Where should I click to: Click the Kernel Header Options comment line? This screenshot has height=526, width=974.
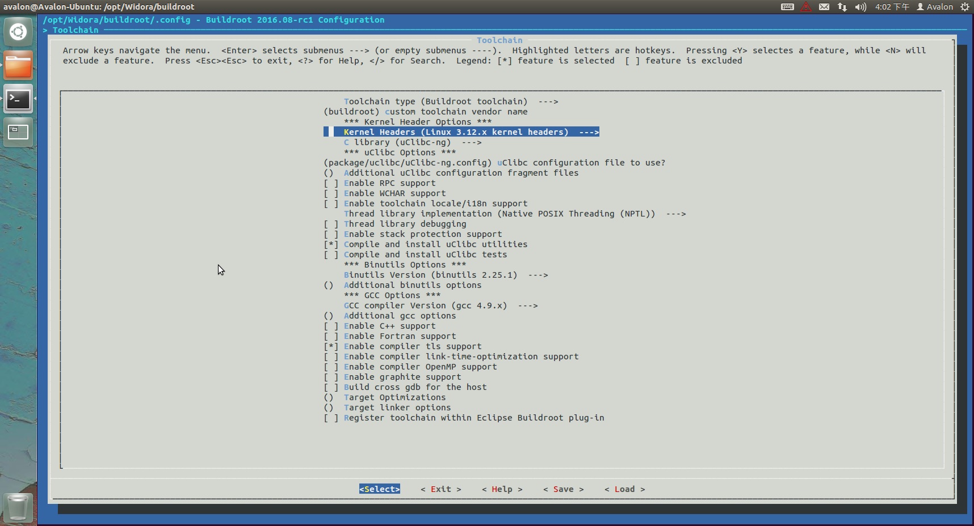click(x=418, y=122)
